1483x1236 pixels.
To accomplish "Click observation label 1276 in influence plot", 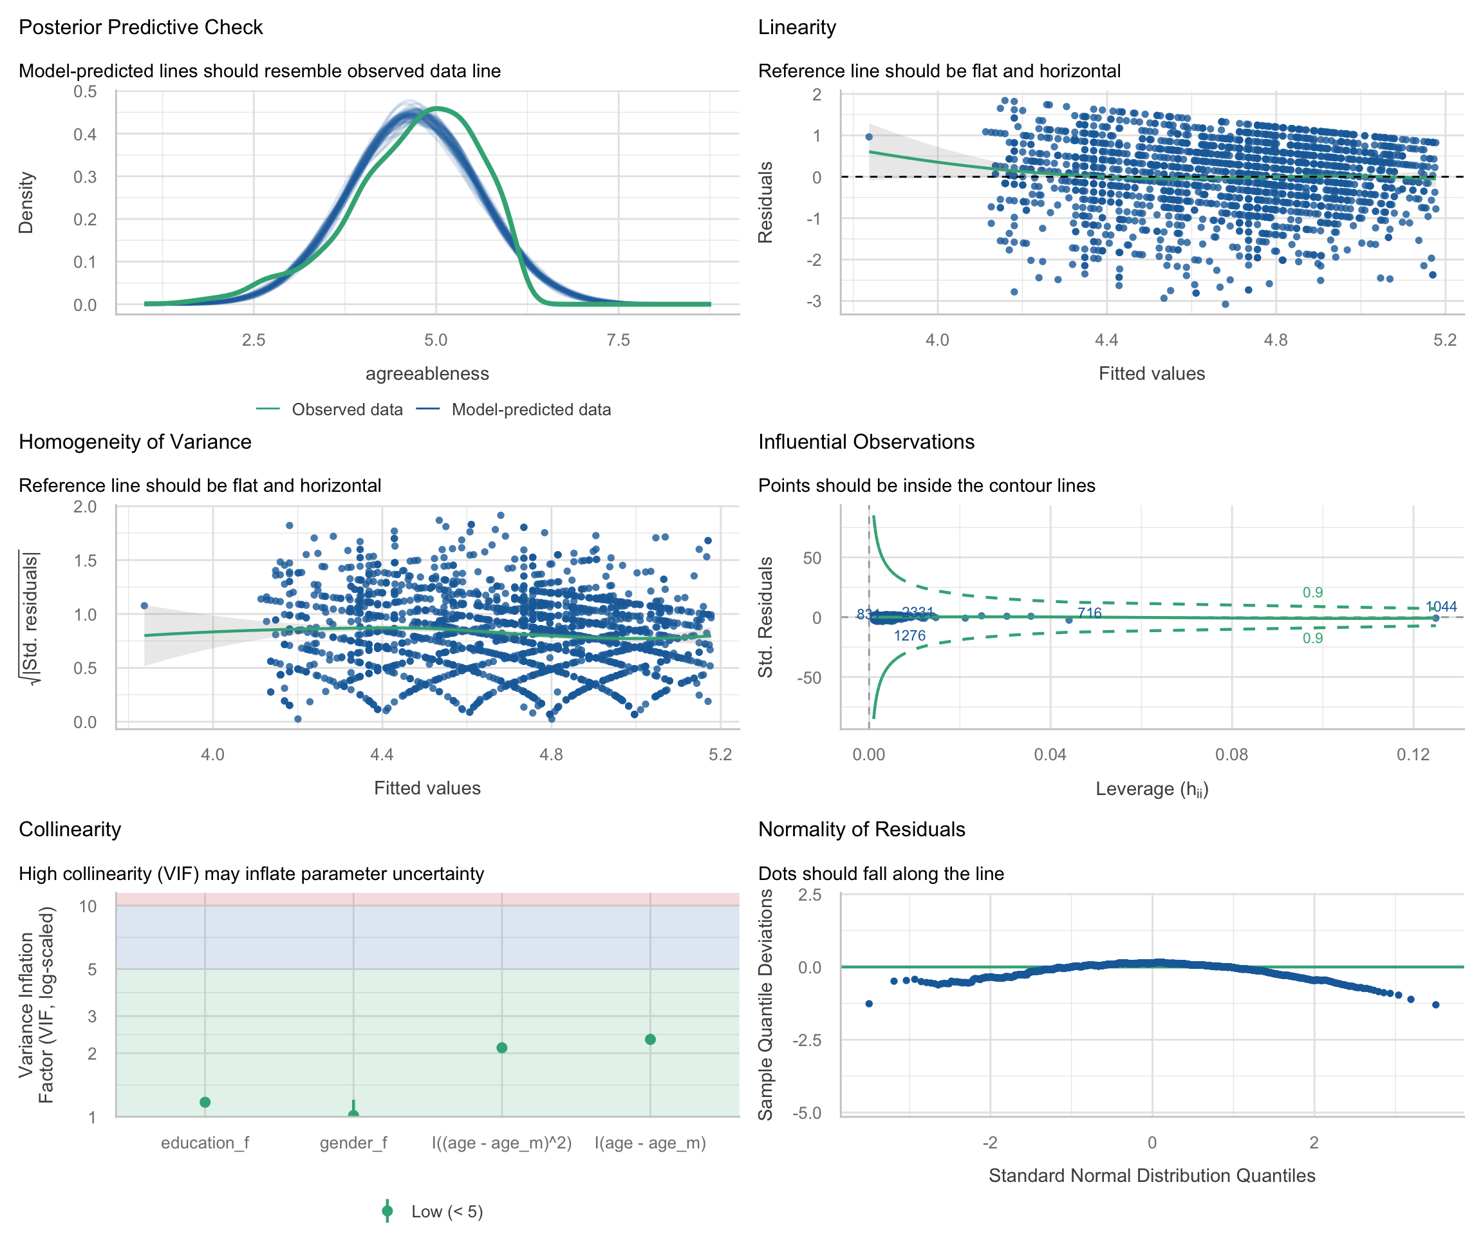I will (909, 635).
